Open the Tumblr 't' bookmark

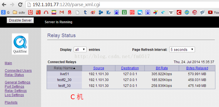(x=85, y=12)
